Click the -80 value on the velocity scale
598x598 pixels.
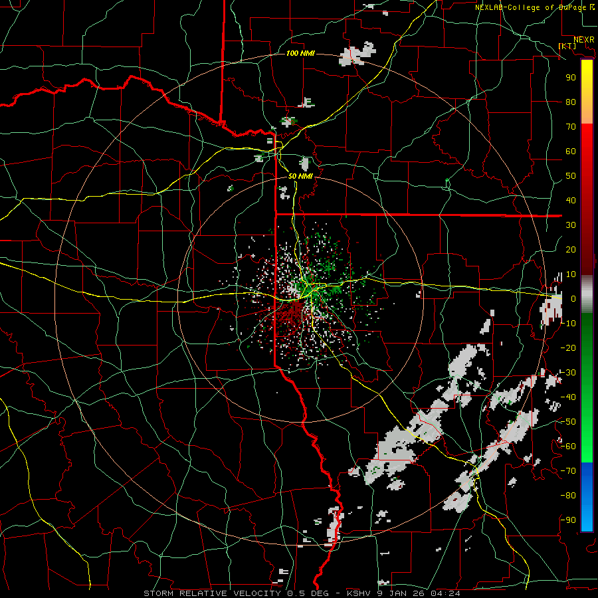568,496
